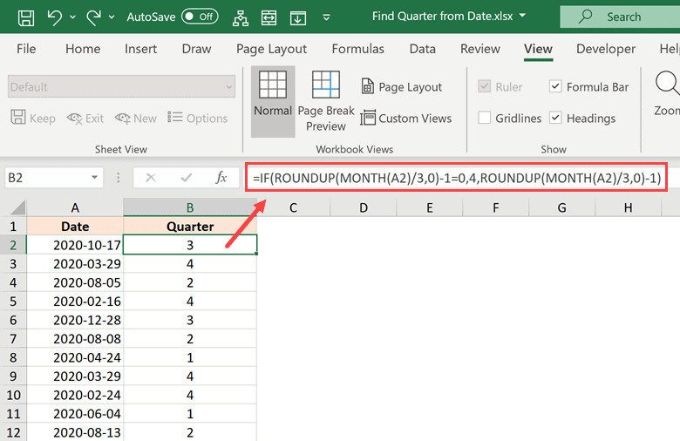Image resolution: width=680 pixels, height=441 pixels.
Task: Click the Undo arrow icon
Action: tap(56, 17)
